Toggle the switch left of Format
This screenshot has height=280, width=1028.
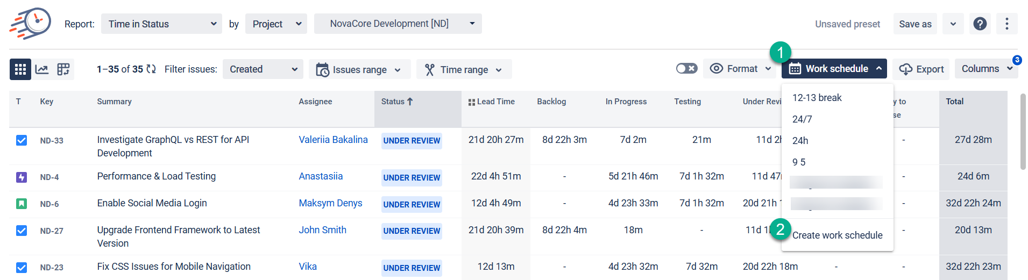(x=686, y=69)
